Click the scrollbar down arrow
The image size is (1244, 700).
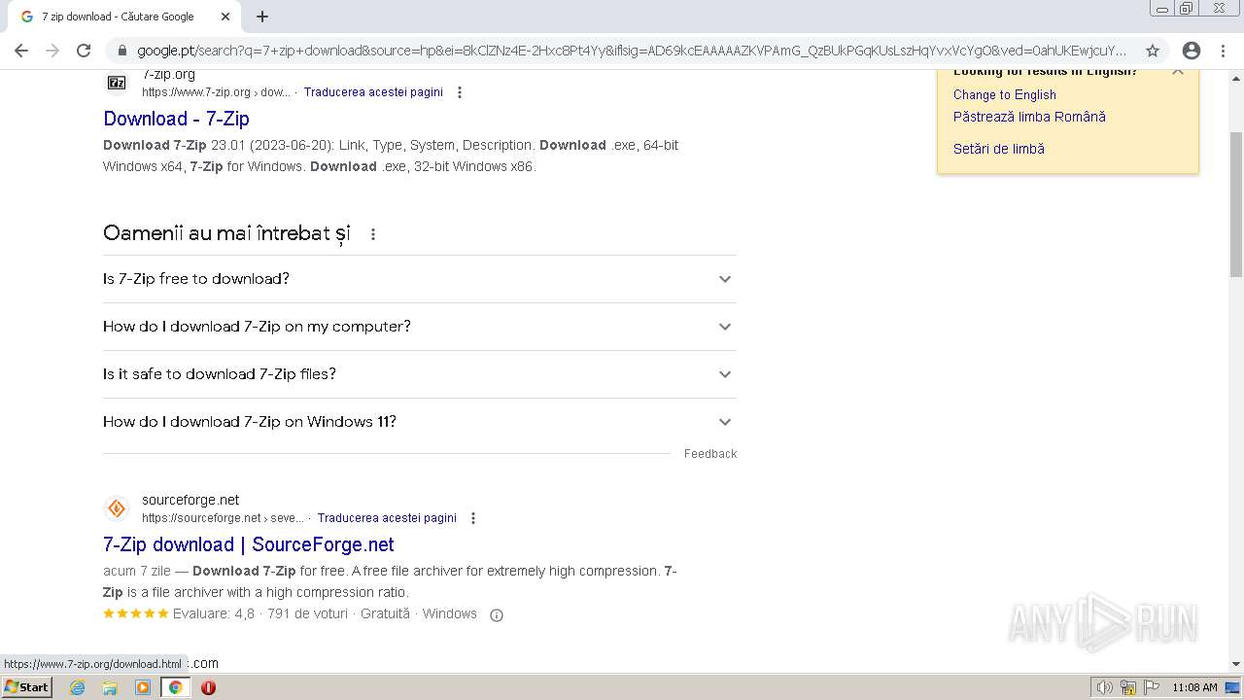1236,664
